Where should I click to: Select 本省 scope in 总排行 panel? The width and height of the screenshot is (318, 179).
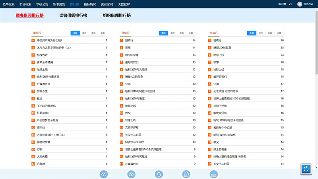click(x=270, y=33)
